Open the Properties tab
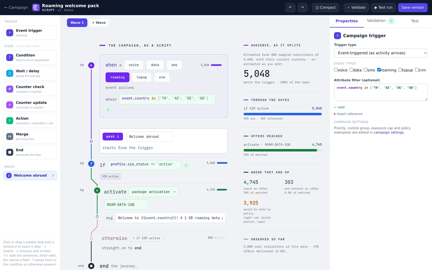432x270 pixels. click(347, 21)
